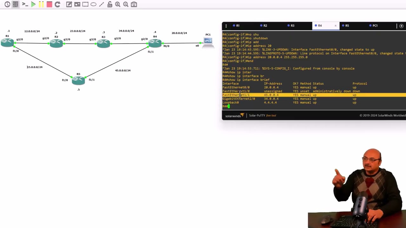Select the draw ellipse tool
Viewport: 406px width, 228px height.
[x=93, y=4]
